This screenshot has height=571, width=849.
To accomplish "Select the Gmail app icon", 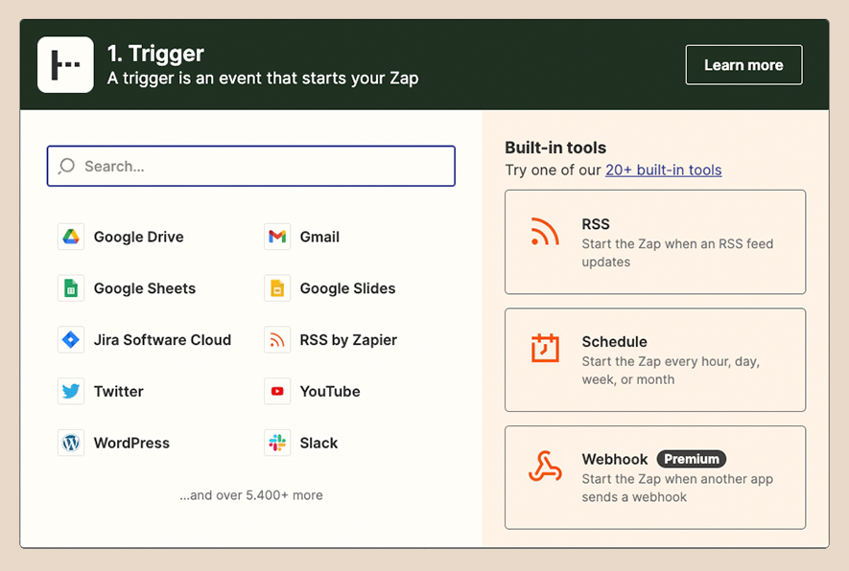I will coord(278,237).
